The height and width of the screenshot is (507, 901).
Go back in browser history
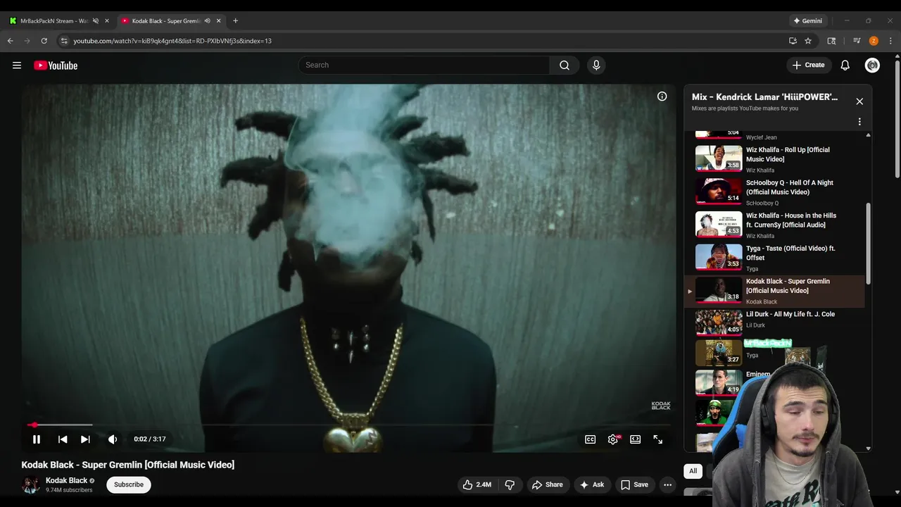11,41
